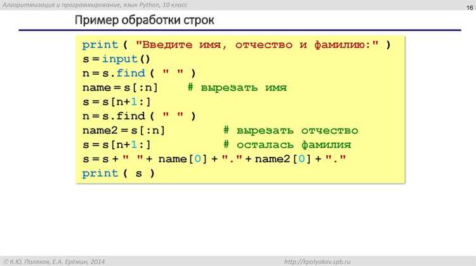476x266 pixels.
Task: Click the copyright text 'К.Ю. Поляков, Е.А. Ерёмин, 2014'
Action: [x=54, y=262]
